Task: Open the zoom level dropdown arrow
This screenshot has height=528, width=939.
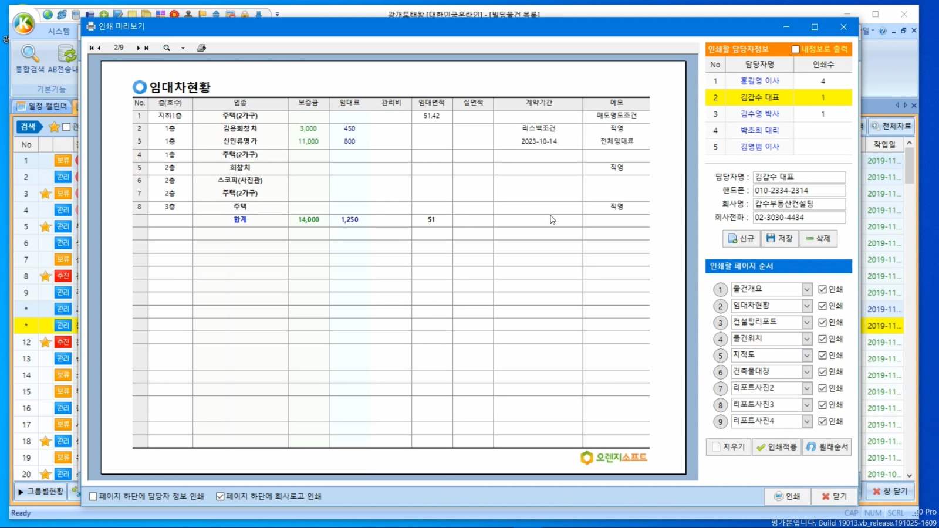Action: (183, 48)
